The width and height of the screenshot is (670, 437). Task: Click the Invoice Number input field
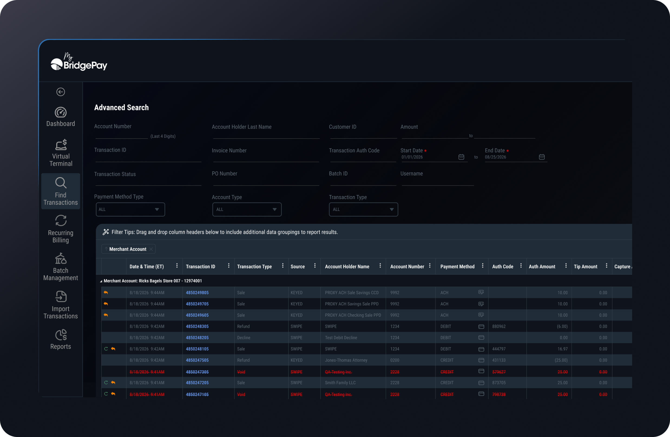tap(266, 159)
